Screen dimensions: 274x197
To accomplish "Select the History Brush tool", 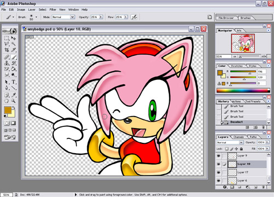I will pos(13,63).
